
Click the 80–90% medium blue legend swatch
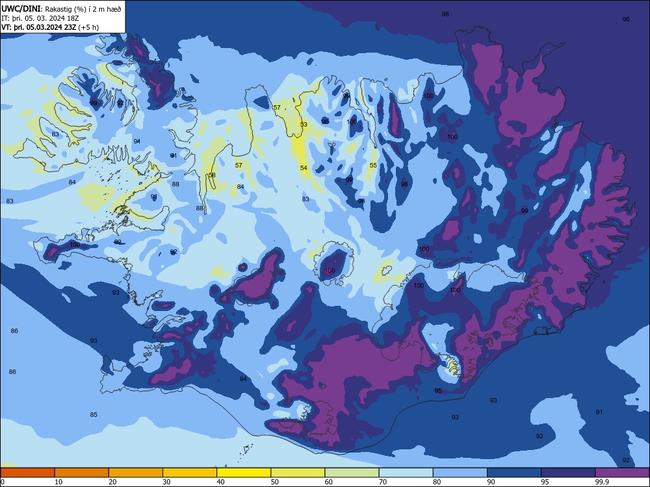click(x=460, y=473)
